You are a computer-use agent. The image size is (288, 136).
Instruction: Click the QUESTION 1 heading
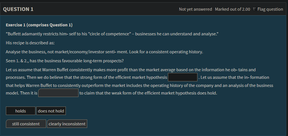[x=18, y=9]
